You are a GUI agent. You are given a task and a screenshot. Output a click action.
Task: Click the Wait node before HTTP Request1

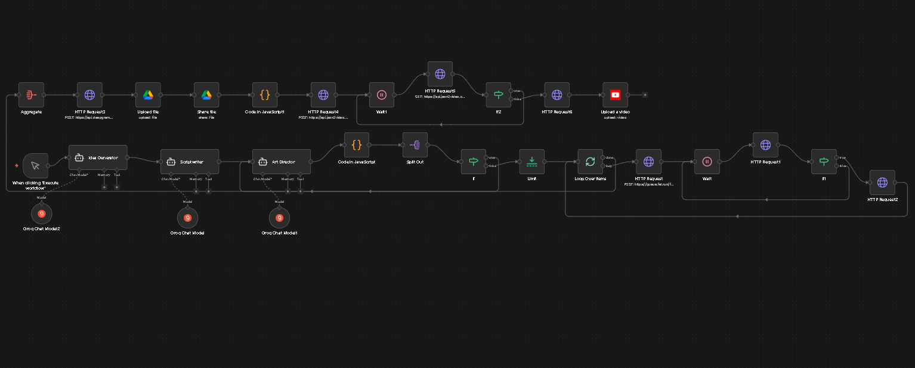pos(707,162)
